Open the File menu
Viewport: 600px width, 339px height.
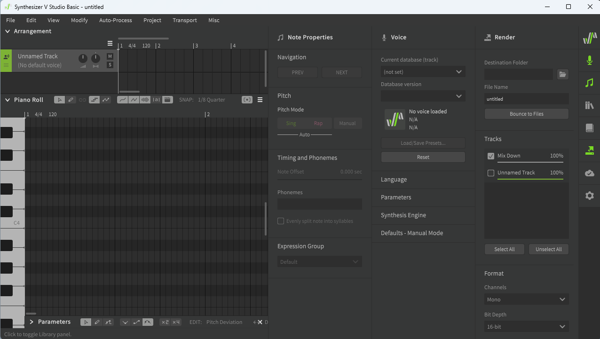pos(10,20)
